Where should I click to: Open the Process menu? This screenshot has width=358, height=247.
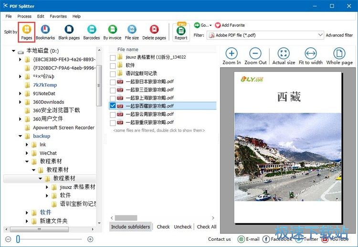24,16
